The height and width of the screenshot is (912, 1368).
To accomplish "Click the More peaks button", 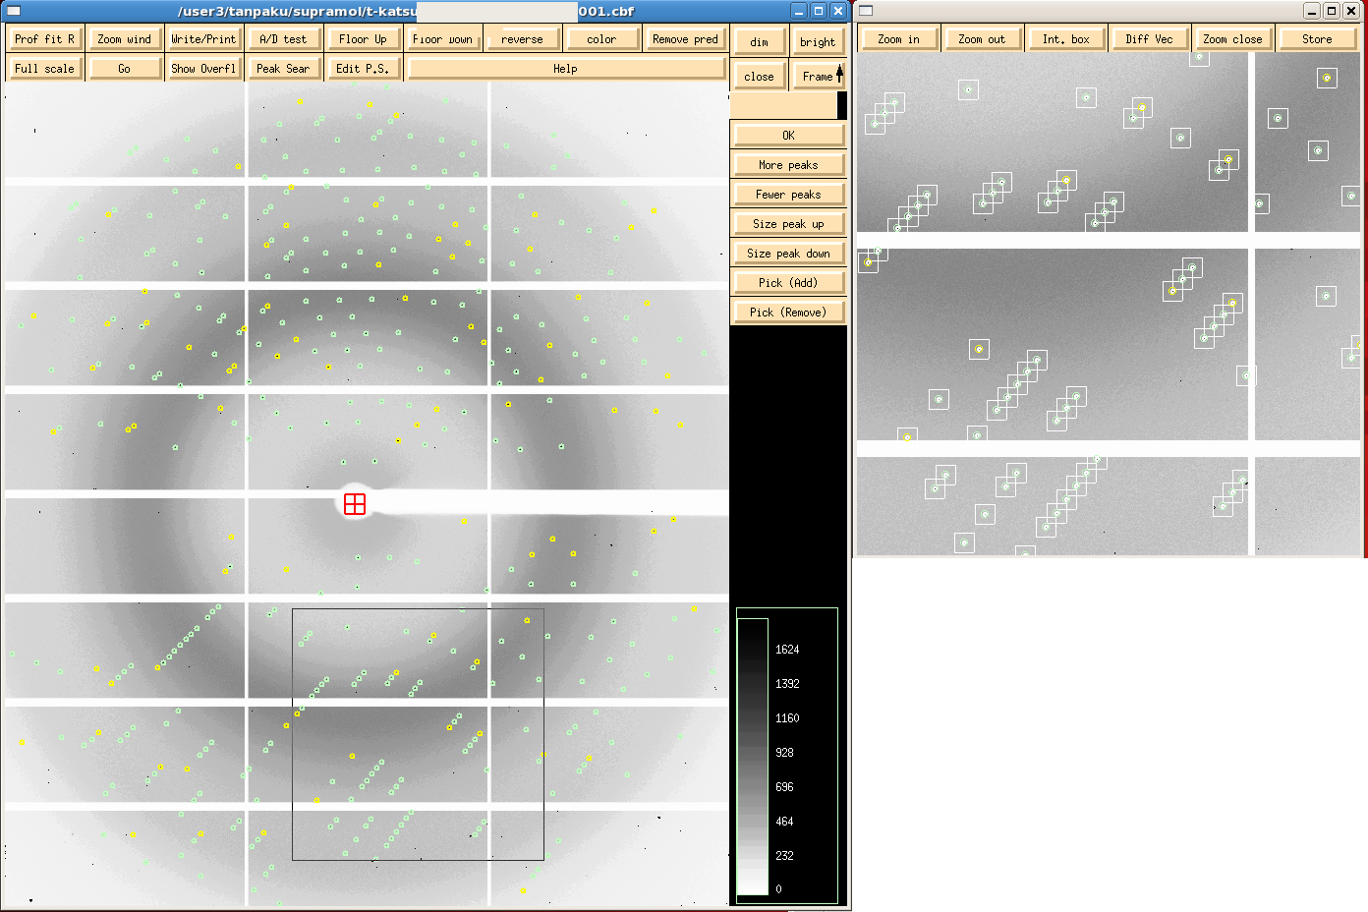I will pyautogui.click(x=788, y=165).
